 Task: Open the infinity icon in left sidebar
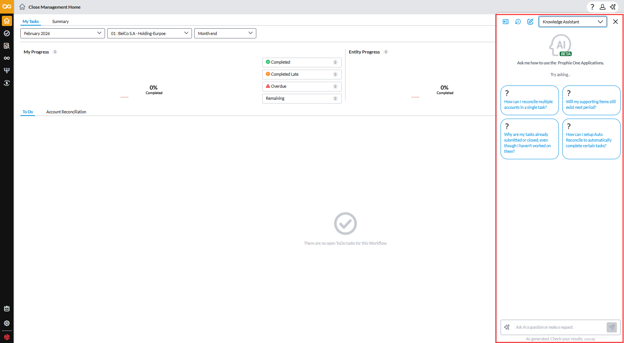click(7, 58)
